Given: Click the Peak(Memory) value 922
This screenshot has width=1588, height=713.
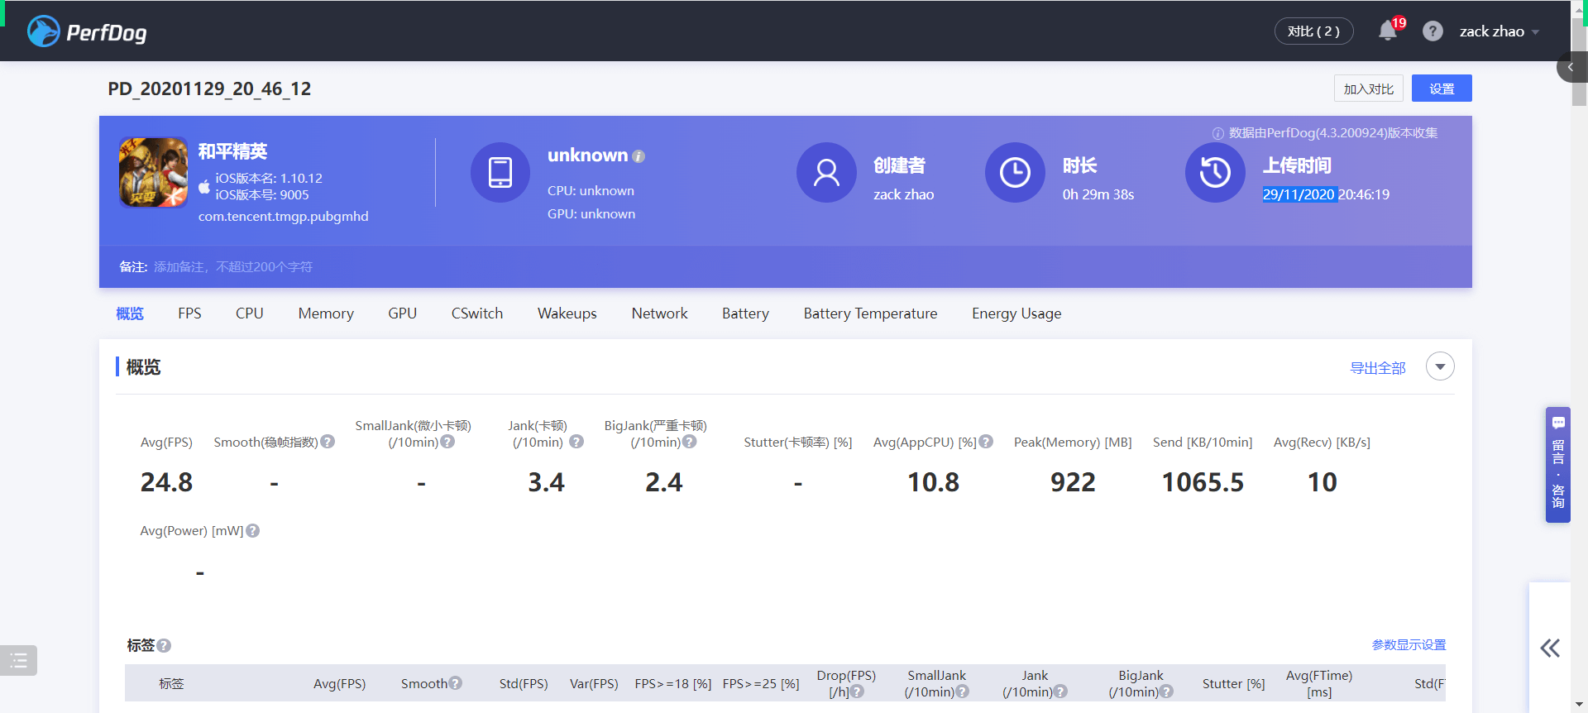Looking at the screenshot, I should (1073, 482).
